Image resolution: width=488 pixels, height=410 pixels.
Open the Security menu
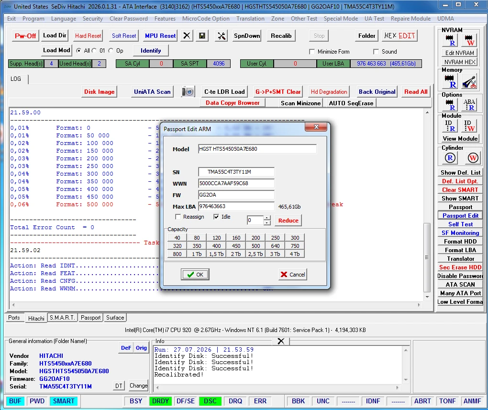(93, 19)
